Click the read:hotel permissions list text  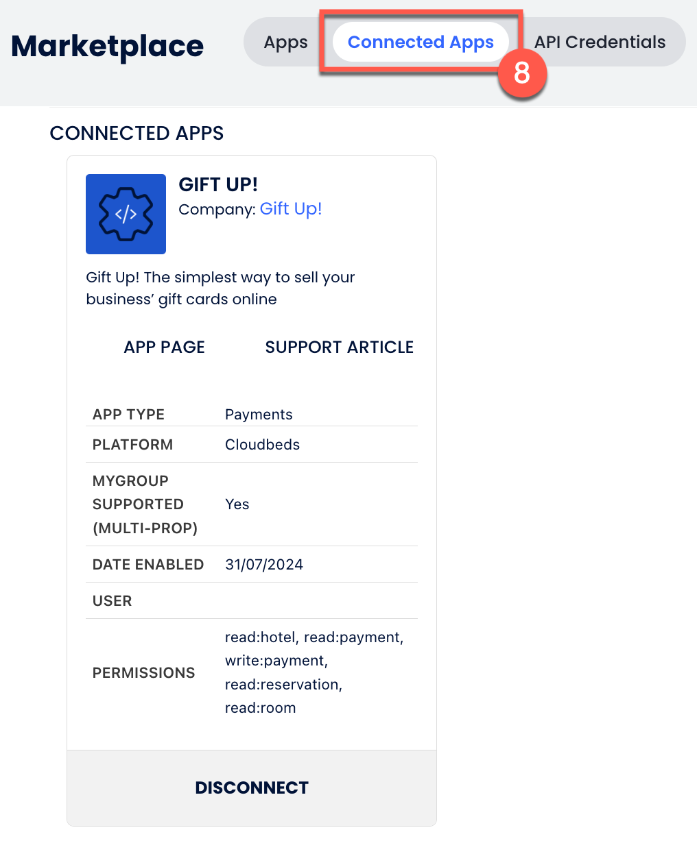click(261, 637)
